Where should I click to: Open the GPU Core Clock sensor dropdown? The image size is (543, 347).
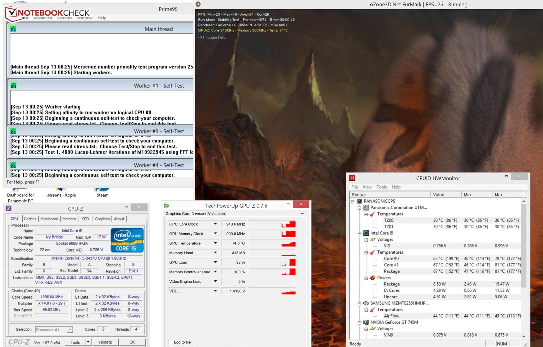point(215,224)
